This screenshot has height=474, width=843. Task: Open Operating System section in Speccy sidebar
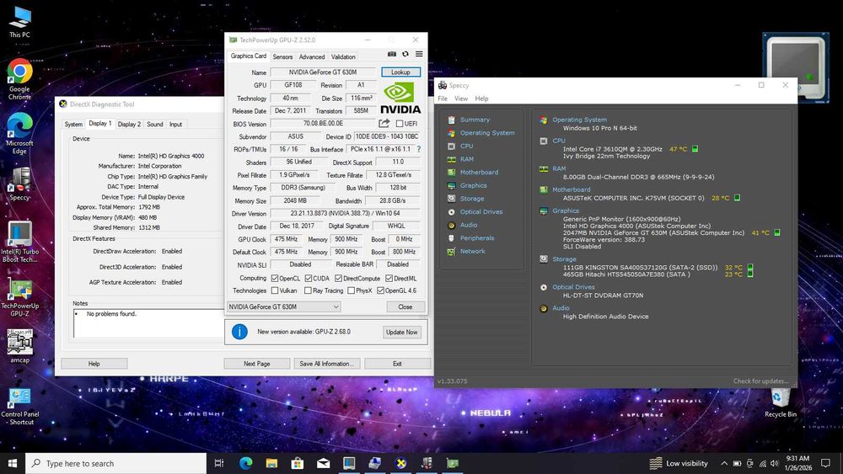click(487, 132)
